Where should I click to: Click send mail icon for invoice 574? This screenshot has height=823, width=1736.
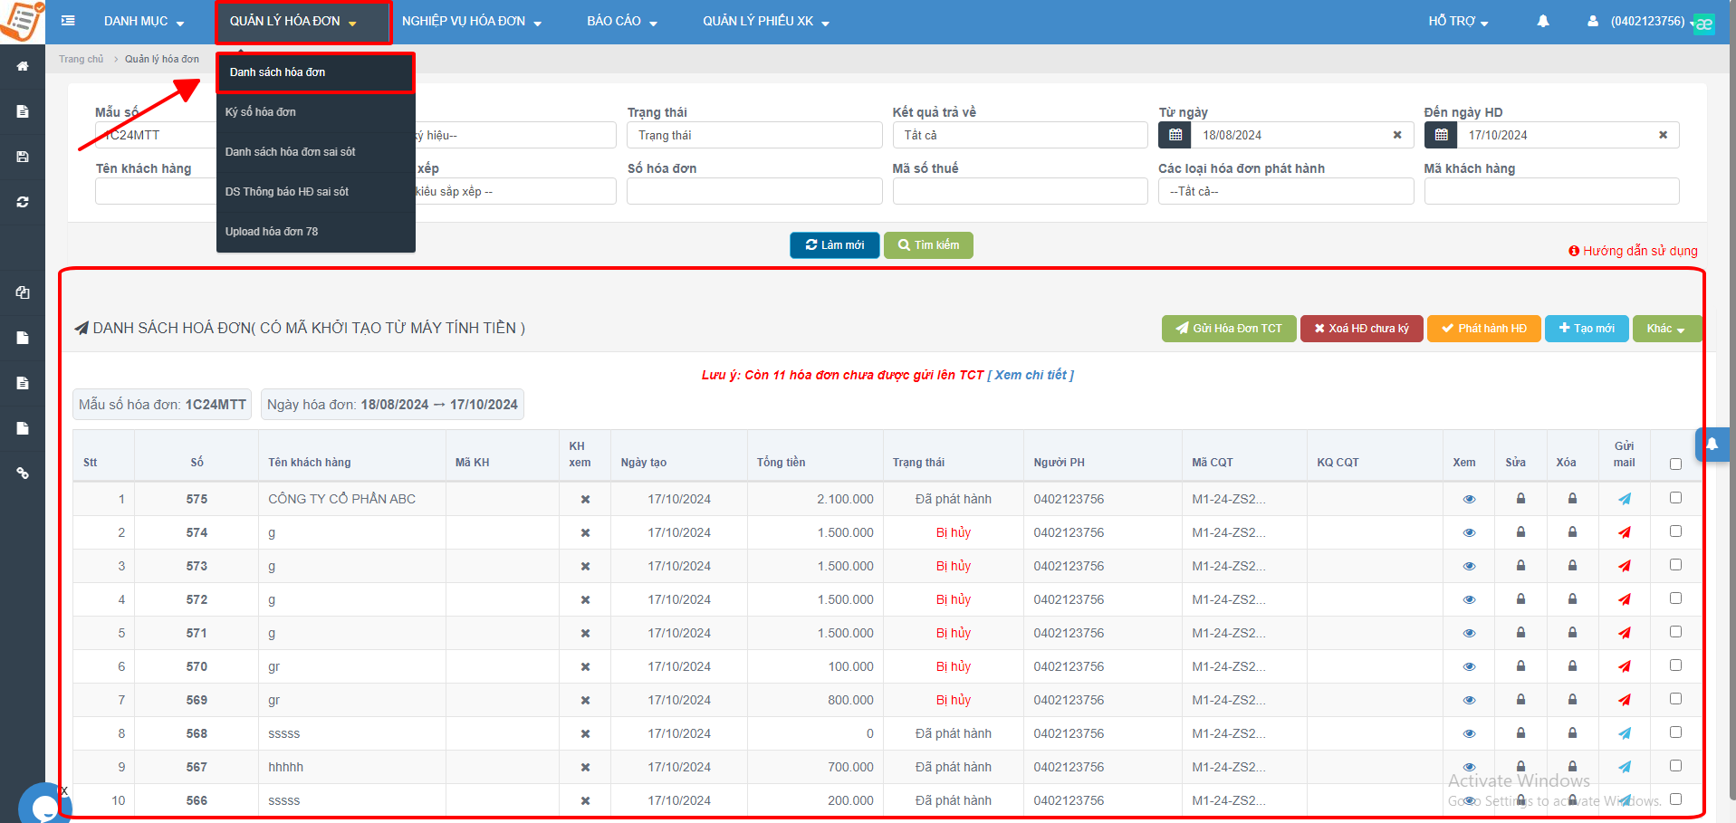[x=1625, y=532]
